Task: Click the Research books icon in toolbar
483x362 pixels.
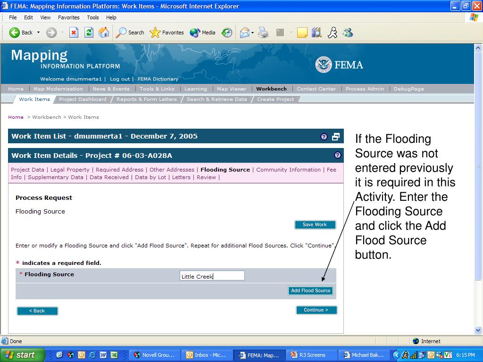Action: (x=316, y=33)
